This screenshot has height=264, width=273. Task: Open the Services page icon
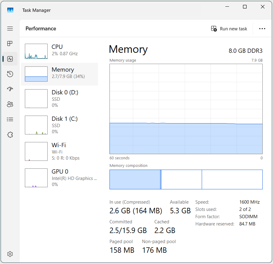coord(10,135)
